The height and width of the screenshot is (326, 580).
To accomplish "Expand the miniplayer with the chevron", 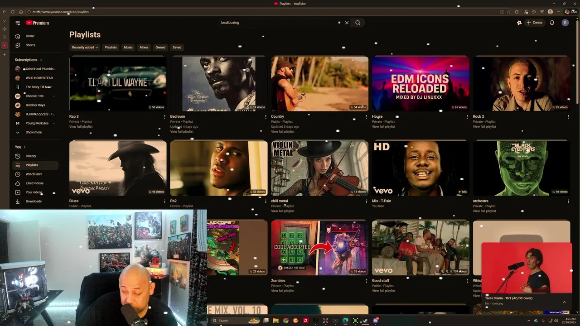I will (x=564, y=302).
